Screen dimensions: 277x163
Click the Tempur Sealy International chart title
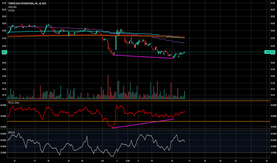pyautogui.click(x=27, y=3)
